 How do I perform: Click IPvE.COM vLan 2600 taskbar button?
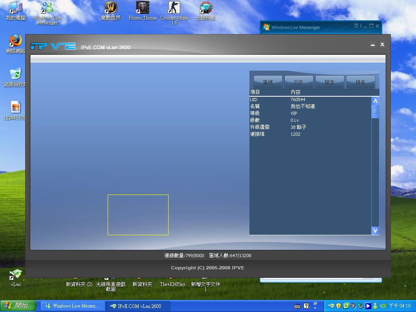(x=138, y=306)
